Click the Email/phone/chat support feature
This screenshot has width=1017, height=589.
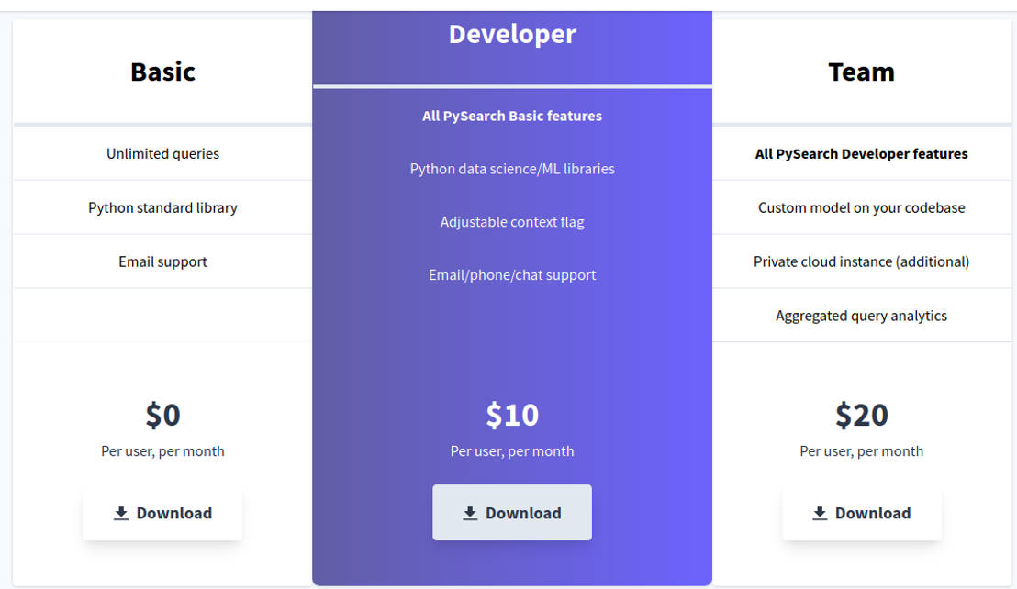[512, 274]
